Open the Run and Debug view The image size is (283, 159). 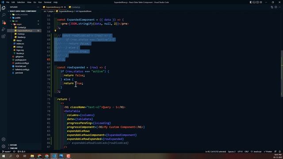tap(4, 29)
